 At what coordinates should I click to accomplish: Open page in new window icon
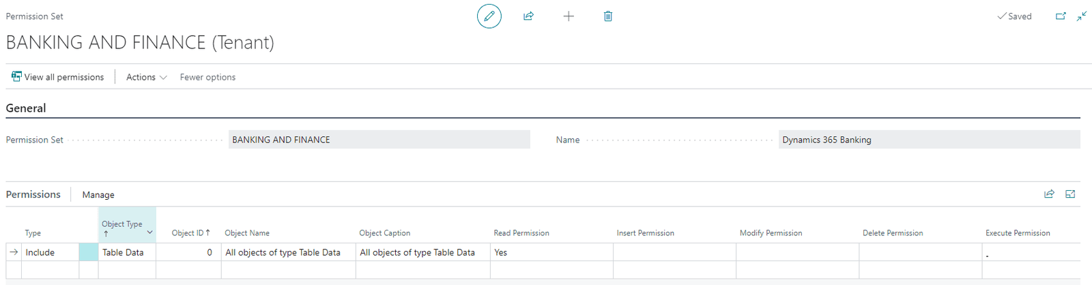tap(1061, 16)
